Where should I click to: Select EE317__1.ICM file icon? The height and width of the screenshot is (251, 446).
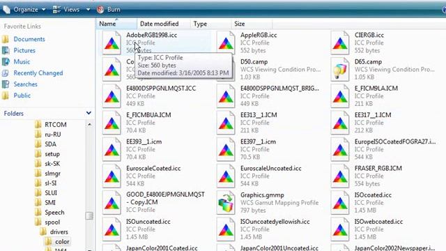tap(340, 123)
